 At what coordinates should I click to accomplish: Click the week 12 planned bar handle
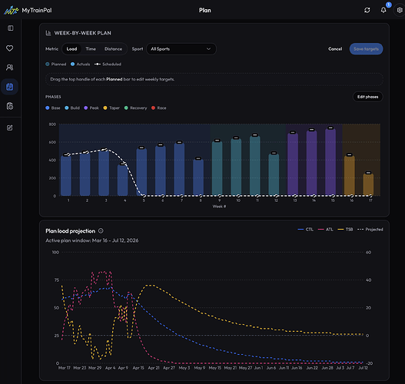tap(274, 153)
